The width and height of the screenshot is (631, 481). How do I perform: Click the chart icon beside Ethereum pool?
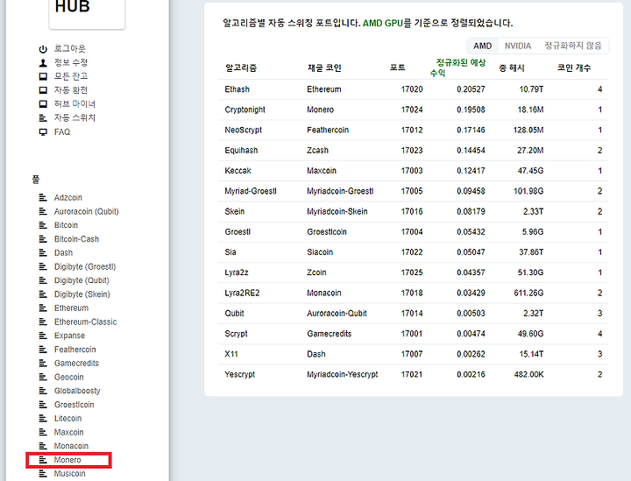(43, 308)
